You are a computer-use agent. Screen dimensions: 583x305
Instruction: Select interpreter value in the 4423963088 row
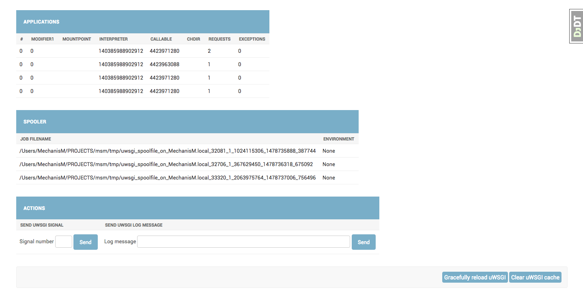click(121, 65)
